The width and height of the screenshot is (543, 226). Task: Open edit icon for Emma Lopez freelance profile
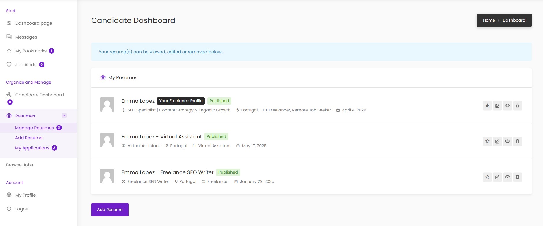pyautogui.click(x=497, y=106)
